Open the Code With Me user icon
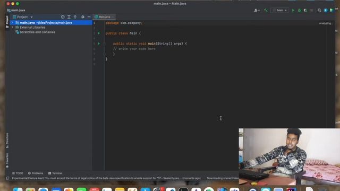The image size is (340, 191). [x=257, y=10]
